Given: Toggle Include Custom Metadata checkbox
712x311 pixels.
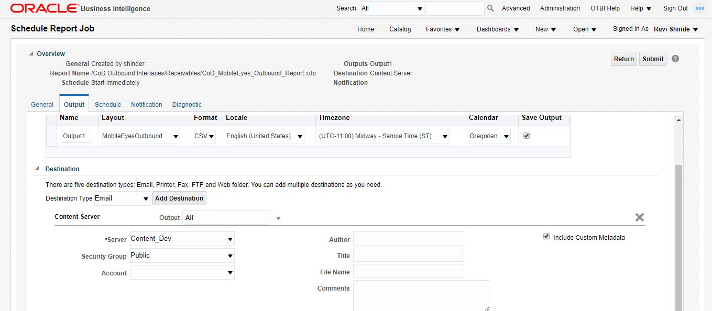Looking at the screenshot, I should point(547,237).
